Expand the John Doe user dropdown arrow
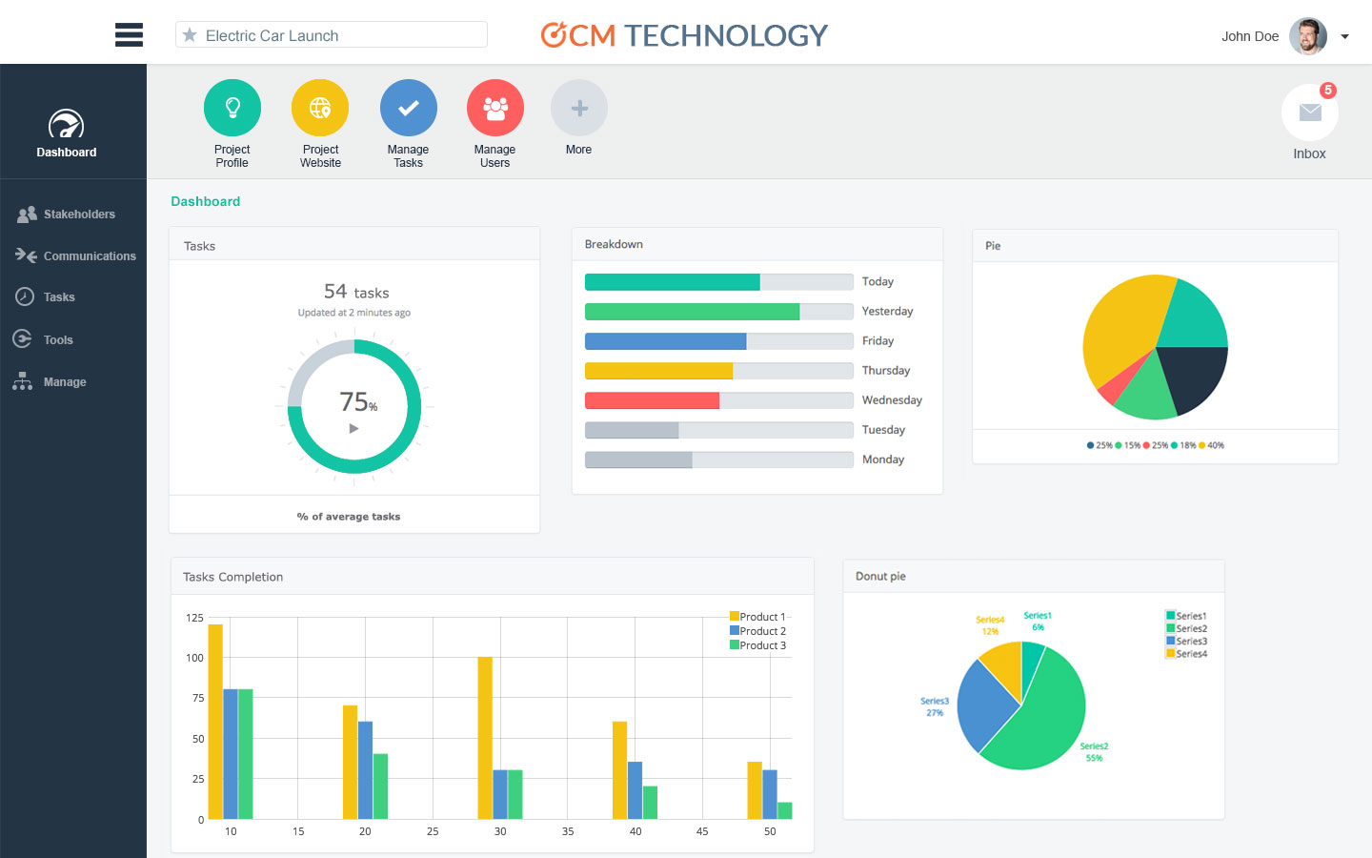This screenshot has height=858, width=1372. pos(1344,37)
